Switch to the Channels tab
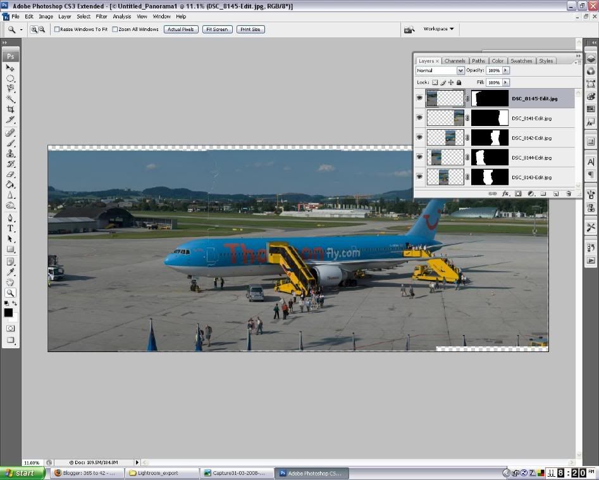The height and width of the screenshot is (480, 599). (455, 61)
